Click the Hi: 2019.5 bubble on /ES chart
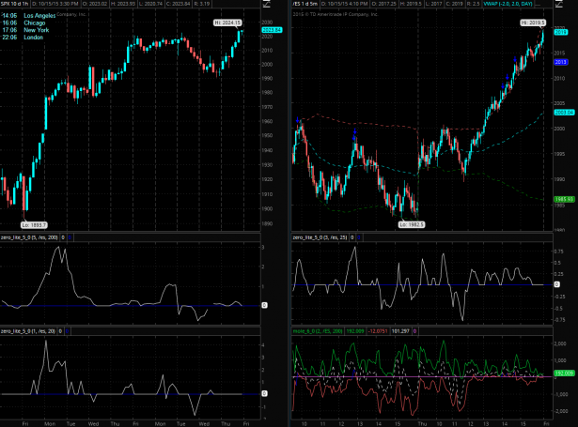The height and width of the screenshot is (427, 578). [530, 20]
